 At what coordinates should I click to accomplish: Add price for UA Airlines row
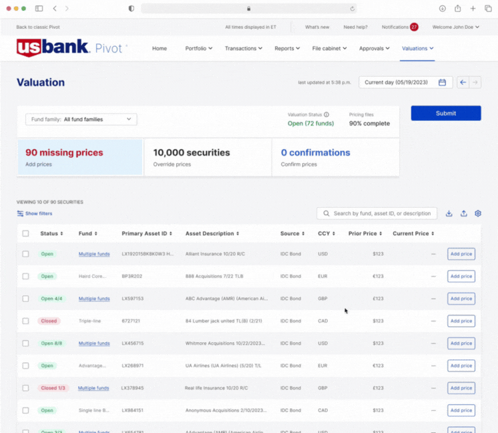pyautogui.click(x=461, y=366)
